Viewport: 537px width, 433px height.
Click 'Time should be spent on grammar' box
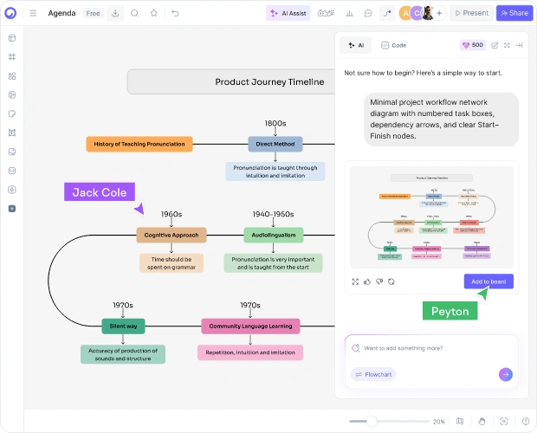tap(171, 263)
